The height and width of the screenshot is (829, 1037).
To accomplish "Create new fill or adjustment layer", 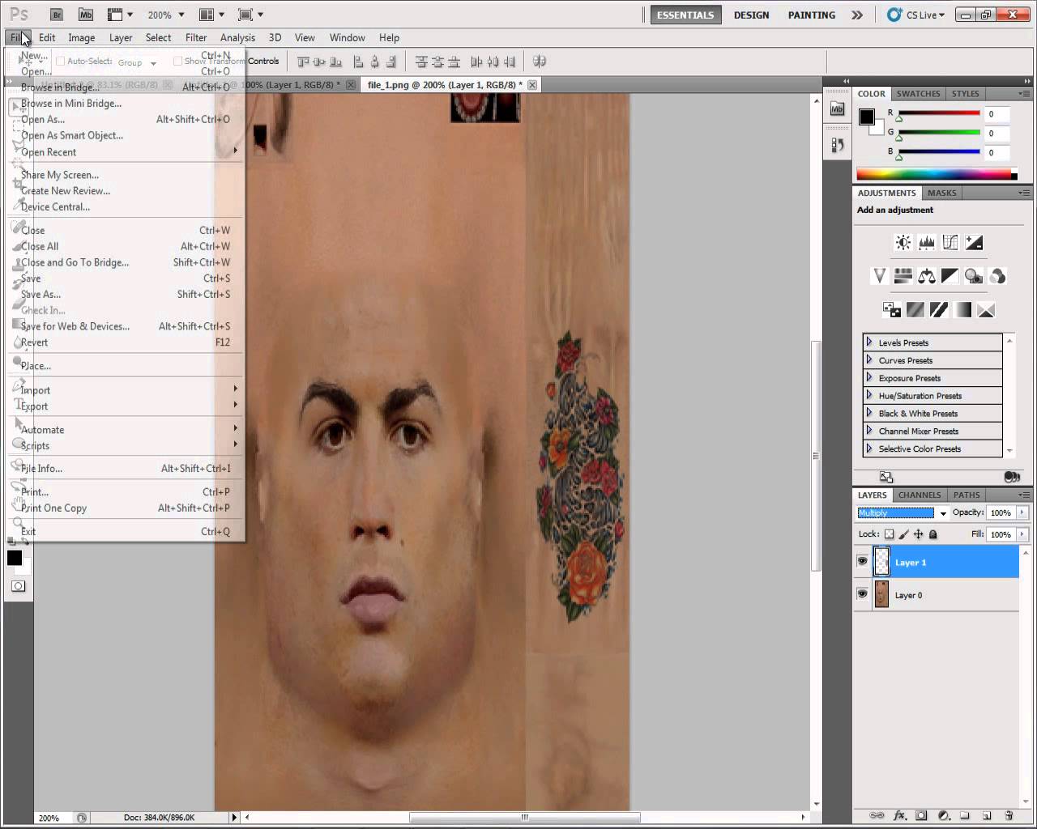I will pos(943,816).
